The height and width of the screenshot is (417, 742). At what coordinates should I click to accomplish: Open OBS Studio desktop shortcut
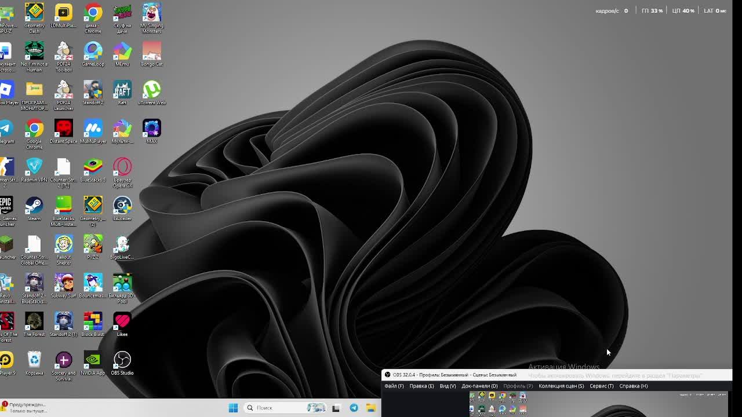pos(122,364)
